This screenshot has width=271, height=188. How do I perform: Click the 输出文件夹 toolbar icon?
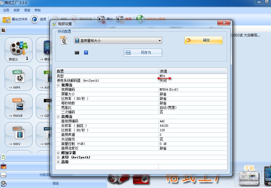(7, 19)
